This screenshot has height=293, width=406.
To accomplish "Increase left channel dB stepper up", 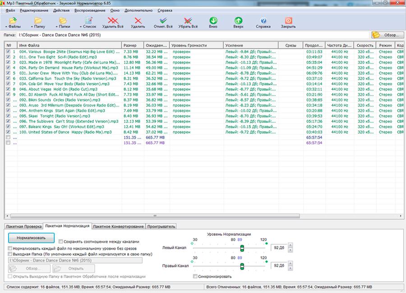I will pyautogui.click(x=290, y=245).
